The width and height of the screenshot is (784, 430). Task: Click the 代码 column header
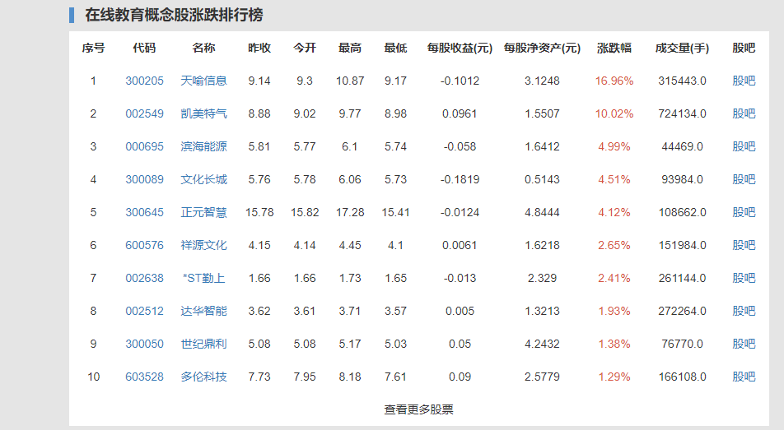coord(144,48)
